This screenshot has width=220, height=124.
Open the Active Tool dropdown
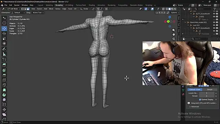tap(38, 13)
